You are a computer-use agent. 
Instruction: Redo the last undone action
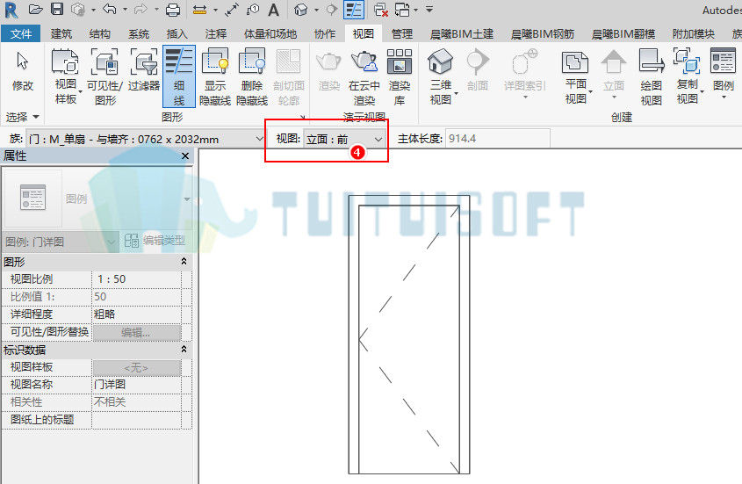(140, 10)
